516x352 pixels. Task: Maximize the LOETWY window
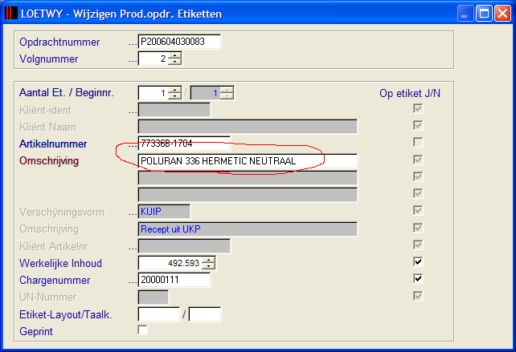[x=484, y=14]
